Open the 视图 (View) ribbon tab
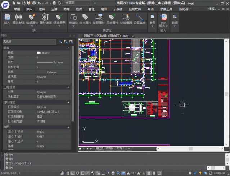The height and width of the screenshot is (176, 230). [79, 9]
